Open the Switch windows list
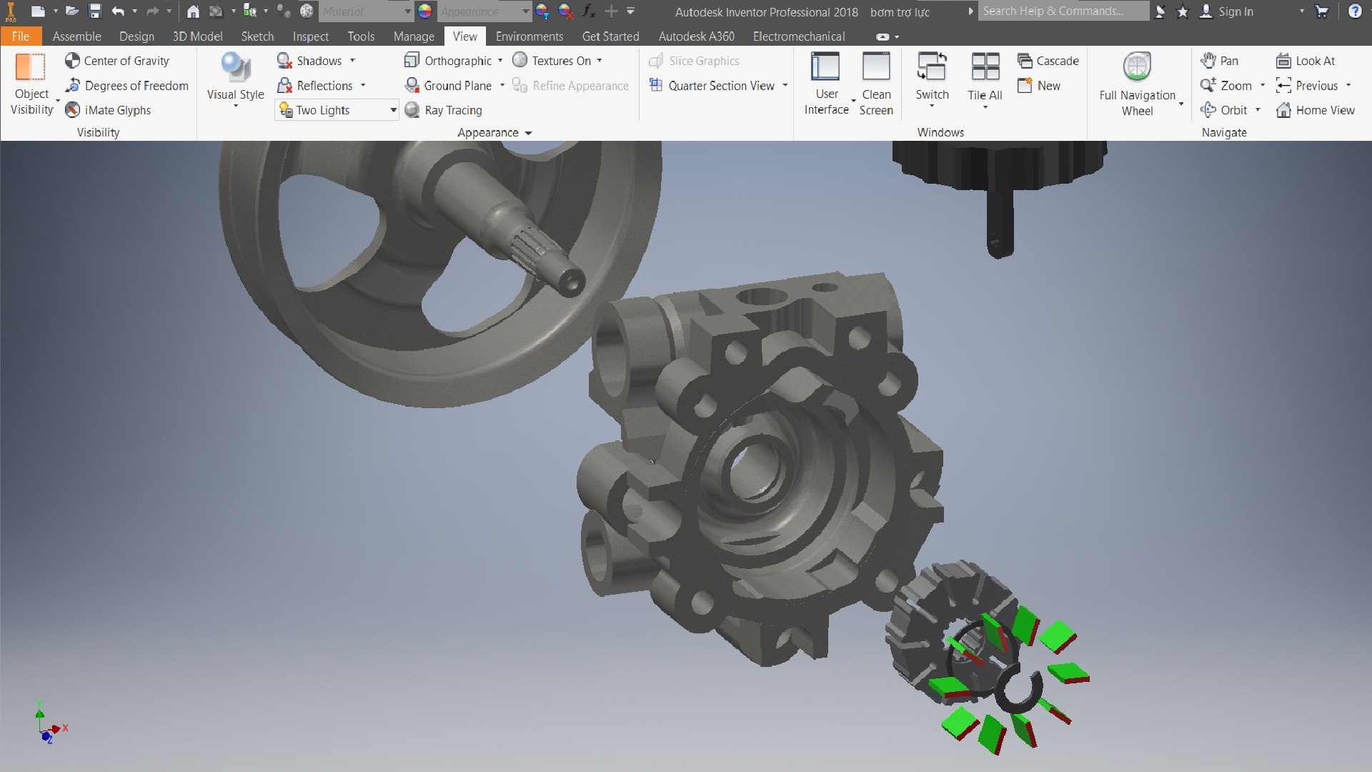This screenshot has width=1372, height=772. click(x=932, y=80)
